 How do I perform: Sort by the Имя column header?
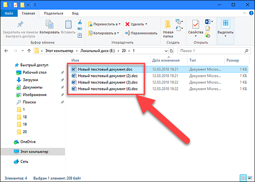[75, 60]
